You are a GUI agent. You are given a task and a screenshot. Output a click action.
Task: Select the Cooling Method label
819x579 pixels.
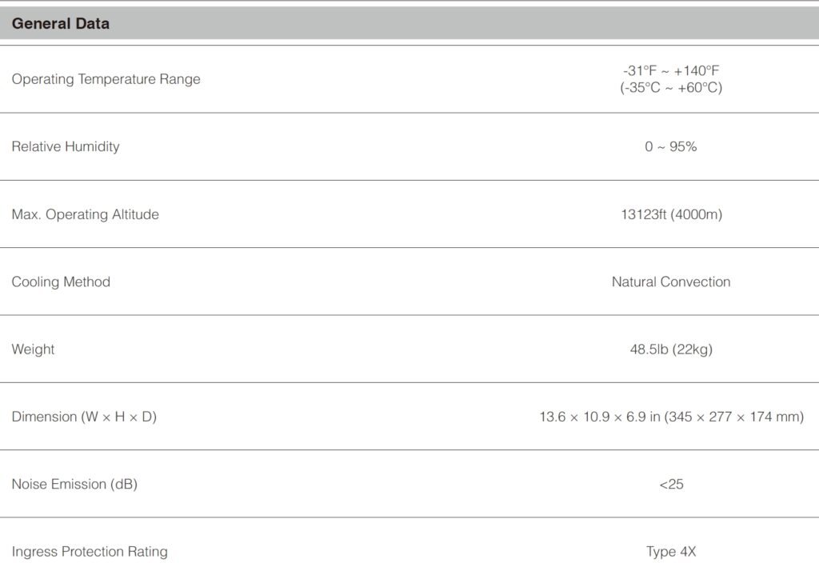(61, 282)
